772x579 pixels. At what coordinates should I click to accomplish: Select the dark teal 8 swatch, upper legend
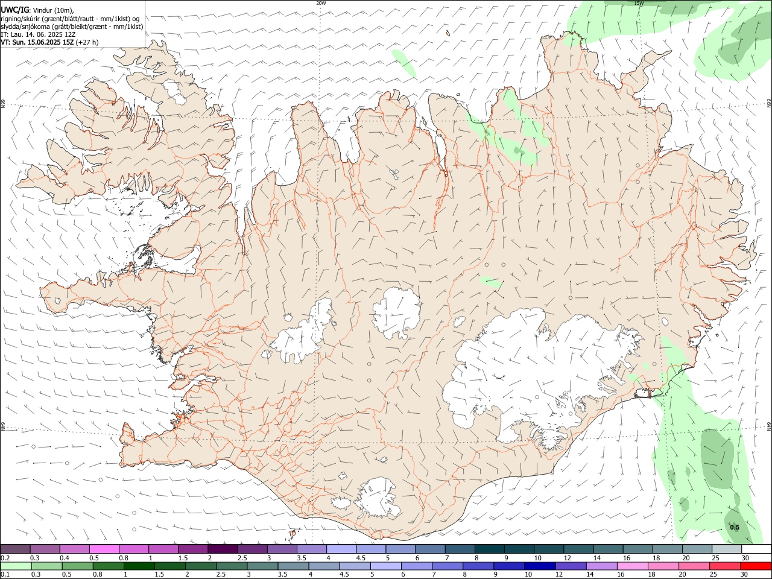489,549
